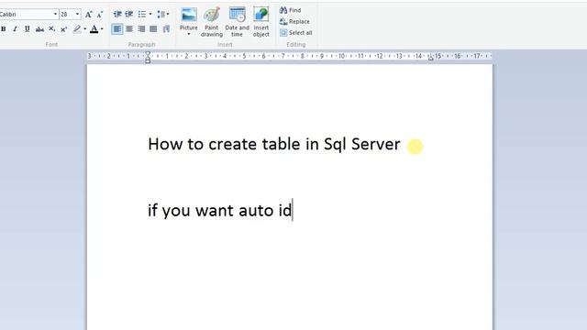587x330 pixels.
Task: Open the paragraph settings dialog icon
Action: [x=166, y=28]
